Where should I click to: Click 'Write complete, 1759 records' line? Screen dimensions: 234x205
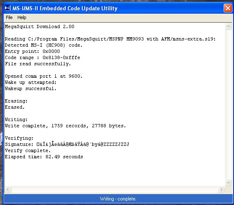(65, 126)
